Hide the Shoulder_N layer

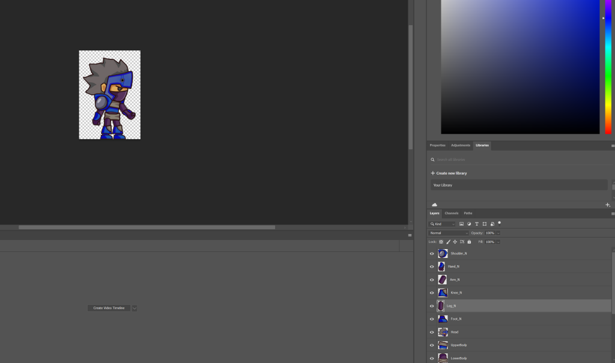point(432,254)
